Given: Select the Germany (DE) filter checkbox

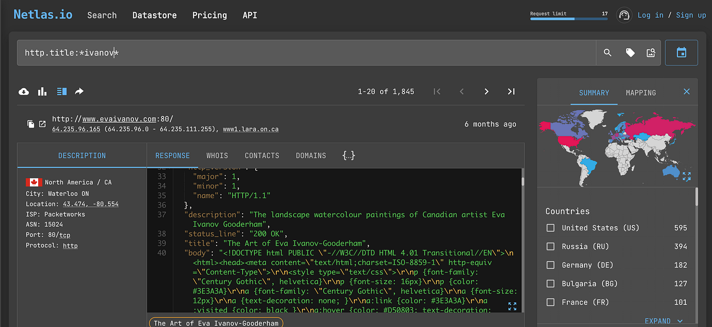Looking at the screenshot, I should pos(551,265).
